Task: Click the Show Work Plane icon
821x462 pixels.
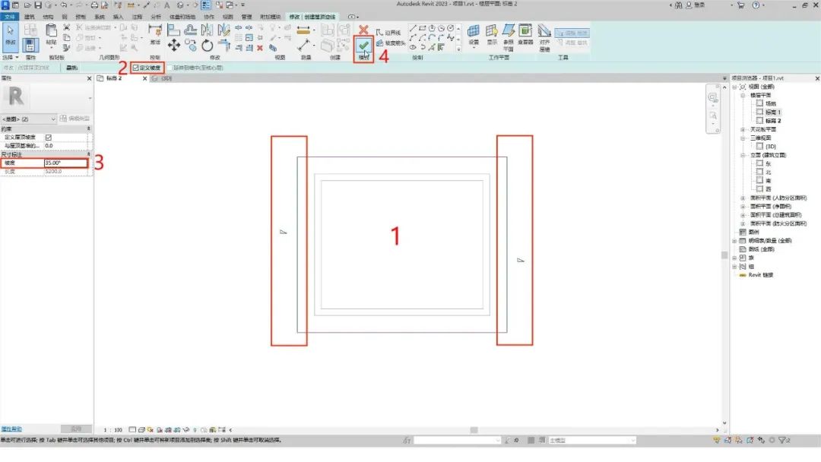Action: [x=491, y=31]
